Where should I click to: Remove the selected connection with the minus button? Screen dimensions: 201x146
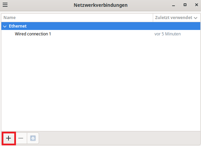[21, 138]
